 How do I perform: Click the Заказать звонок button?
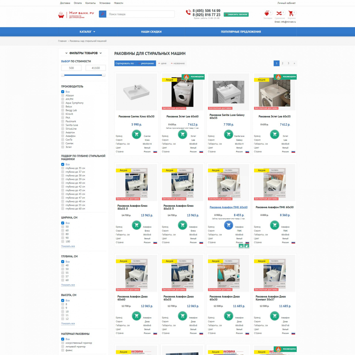coord(236,14)
